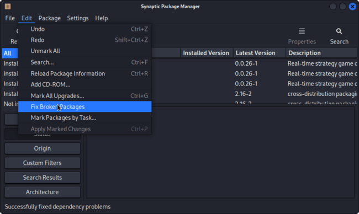Screen dimensions: 359x214
Task: Switch to Architecture filter view
Action: 43,192
